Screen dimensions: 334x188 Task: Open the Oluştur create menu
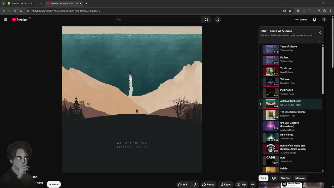point(301,20)
